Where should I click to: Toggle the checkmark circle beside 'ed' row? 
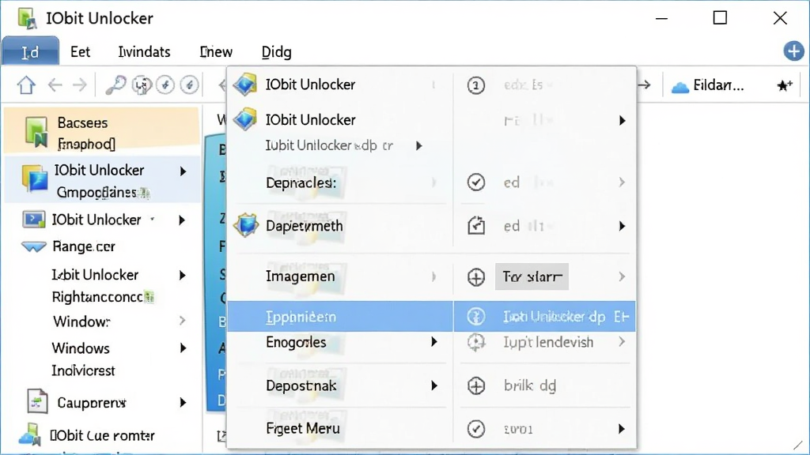475,182
